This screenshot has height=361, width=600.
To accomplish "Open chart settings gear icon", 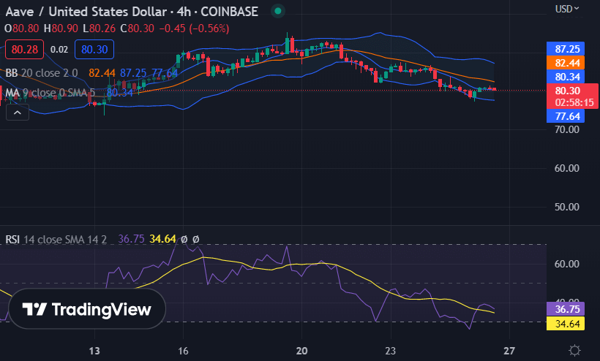I will click(x=576, y=350).
